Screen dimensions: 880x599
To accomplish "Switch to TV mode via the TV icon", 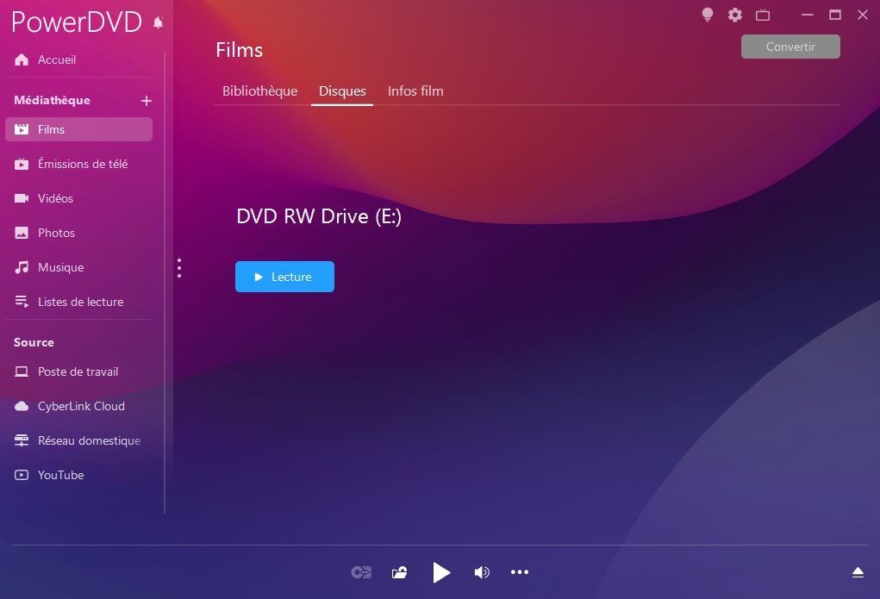I will pos(762,15).
